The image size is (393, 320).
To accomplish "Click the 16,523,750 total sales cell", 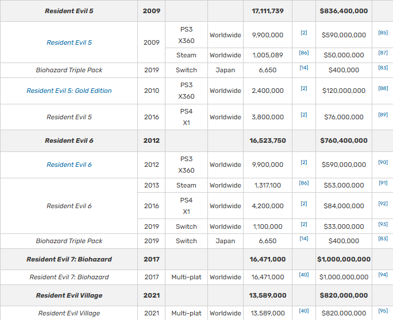I will 268,141.
